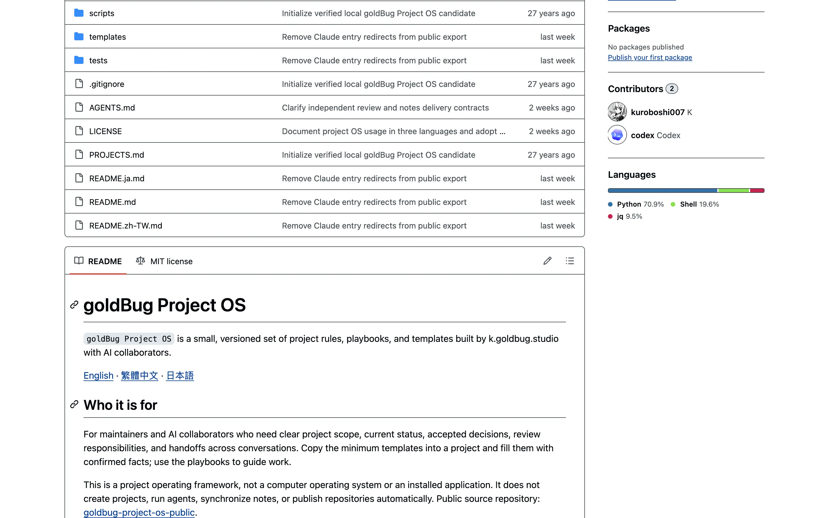829x518 pixels.
Task: Click the templates folder icon
Action: click(79, 37)
